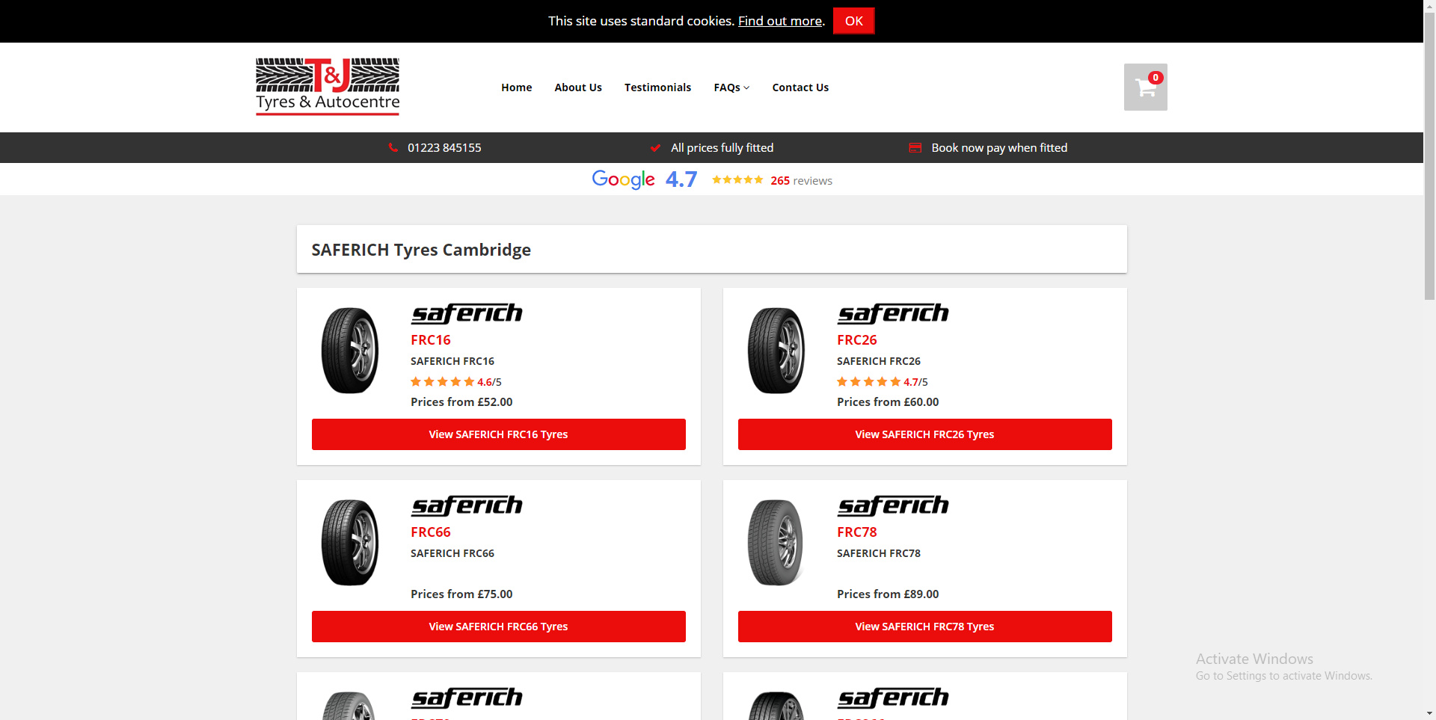This screenshot has height=720, width=1436.
Task: Click the Book now pay when fitted text
Action: coord(999,148)
